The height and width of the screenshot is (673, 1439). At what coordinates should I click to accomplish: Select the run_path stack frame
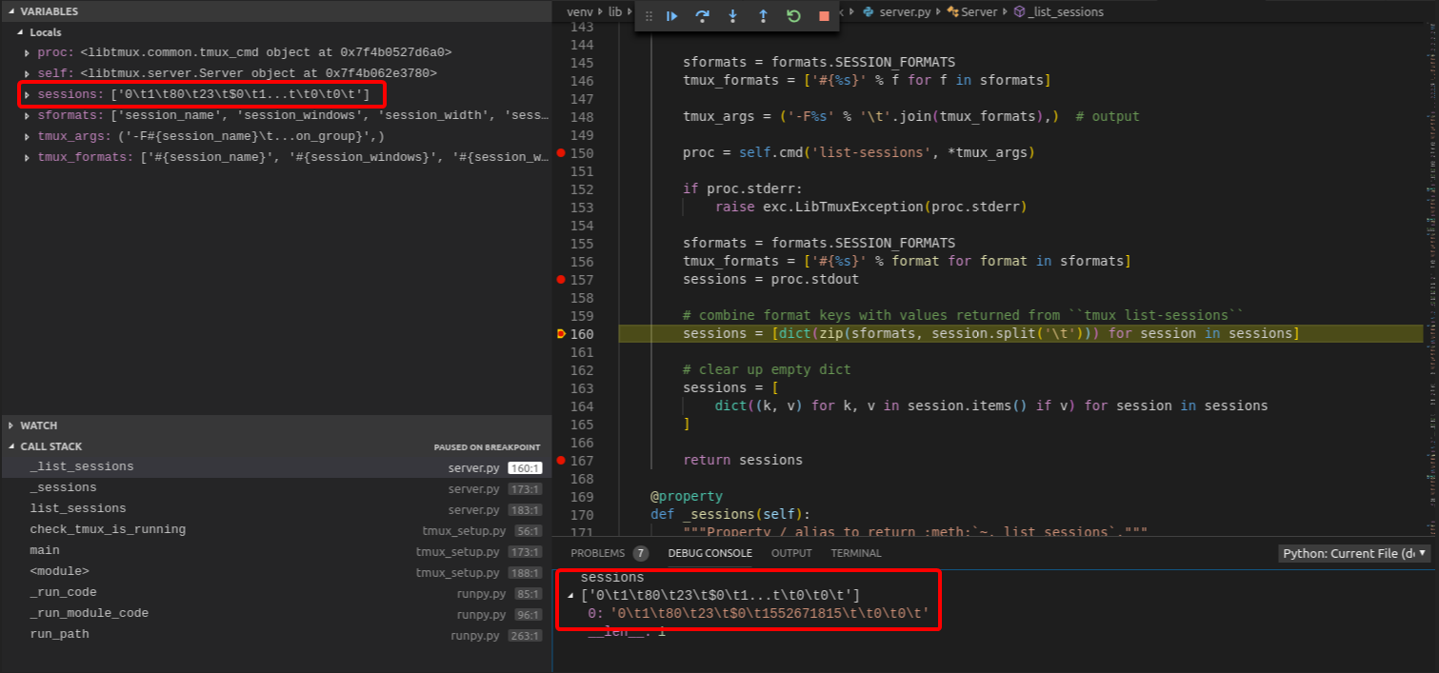[x=275, y=634]
